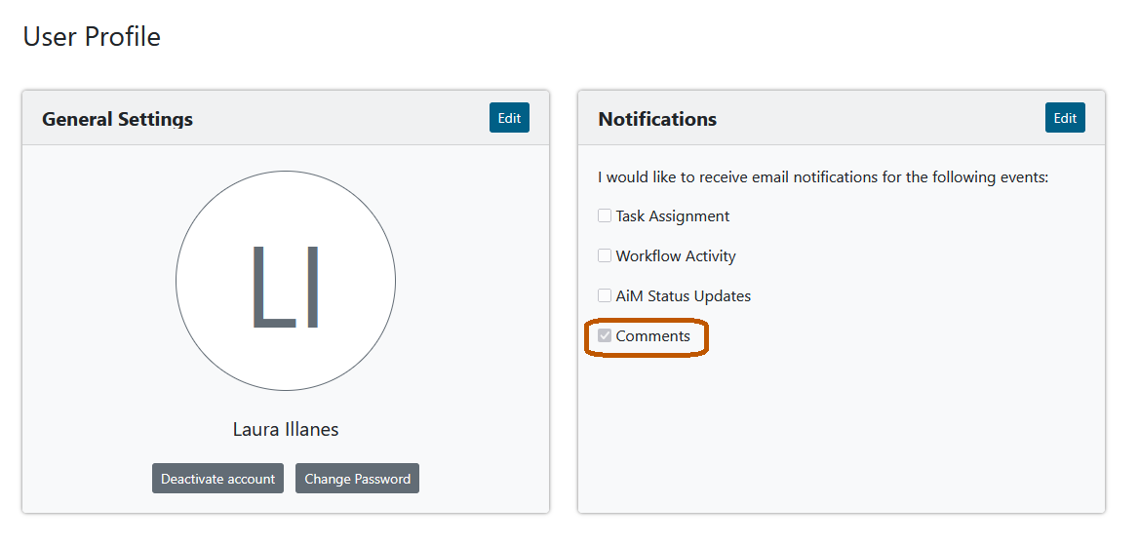Click Edit in Notifications panel
The height and width of the screenshot is (545, 1139).
click(x=1065, y=118)
